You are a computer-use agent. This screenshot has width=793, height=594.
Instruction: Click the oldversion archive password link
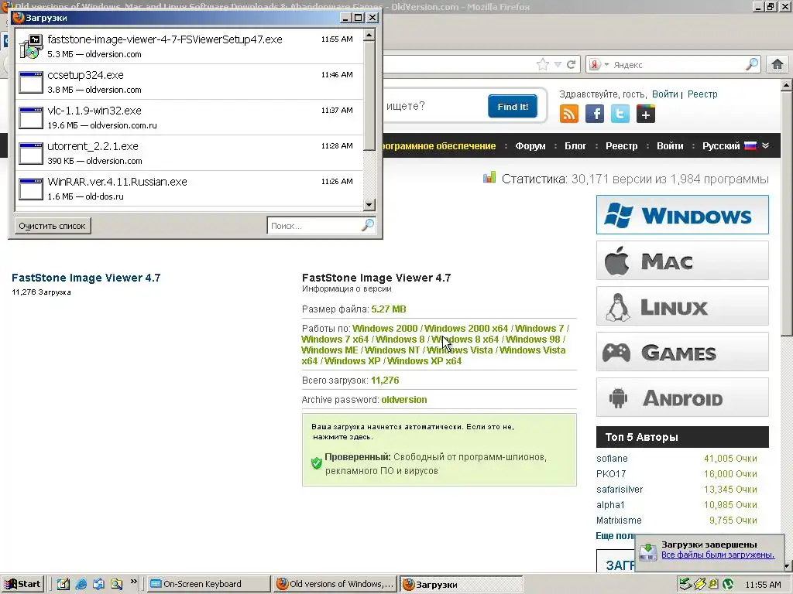[403, 400]
